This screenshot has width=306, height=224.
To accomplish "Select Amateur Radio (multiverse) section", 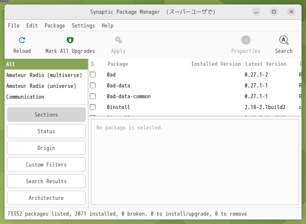I will point(46,75).
